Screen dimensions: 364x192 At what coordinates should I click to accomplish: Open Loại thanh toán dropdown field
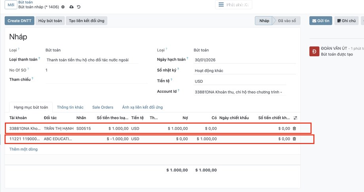[x=92, y=60]
